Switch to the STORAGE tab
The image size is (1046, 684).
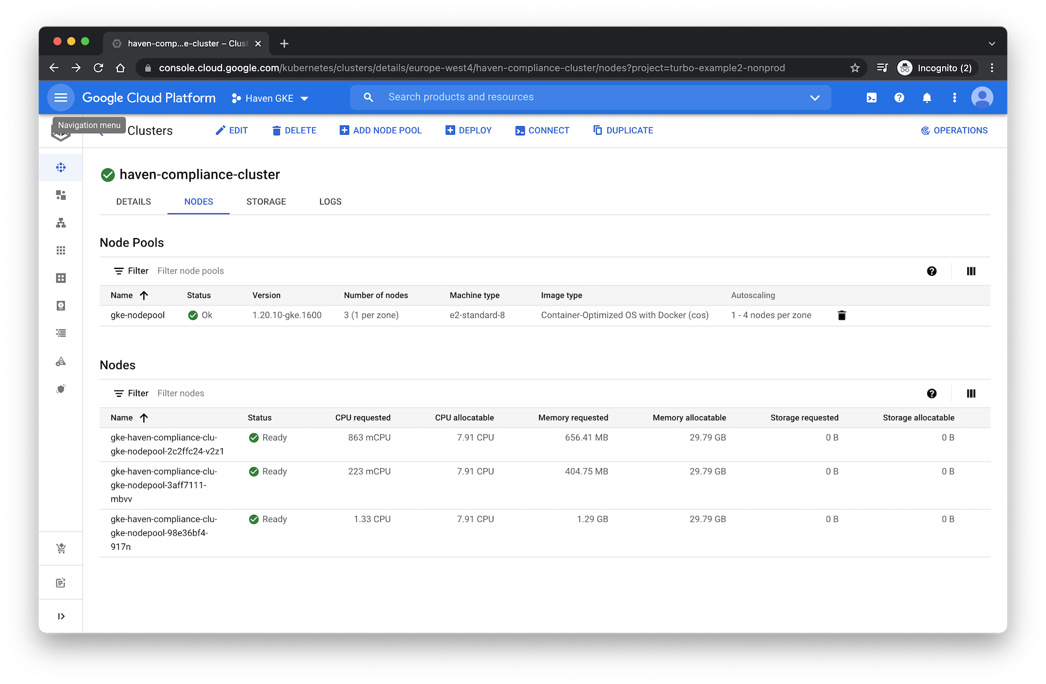[x=266, y=202]
